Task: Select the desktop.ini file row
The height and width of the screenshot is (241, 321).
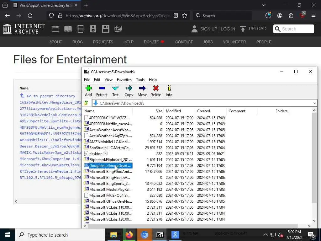Action: coord(98,154)
